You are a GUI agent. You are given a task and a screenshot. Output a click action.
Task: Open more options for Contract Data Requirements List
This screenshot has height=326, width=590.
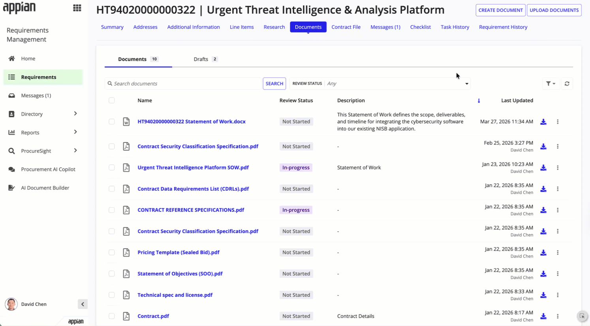pyautogui.click(x=558, y=189)
